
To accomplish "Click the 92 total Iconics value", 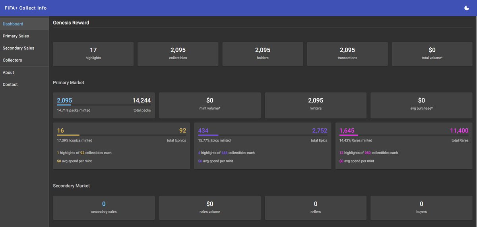I will tap(182, 130).
